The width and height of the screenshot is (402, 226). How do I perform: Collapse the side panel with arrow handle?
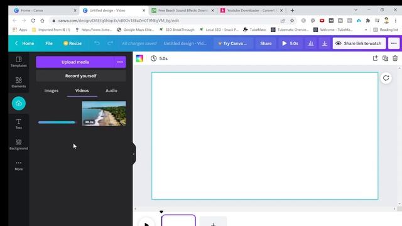point(134,154)
